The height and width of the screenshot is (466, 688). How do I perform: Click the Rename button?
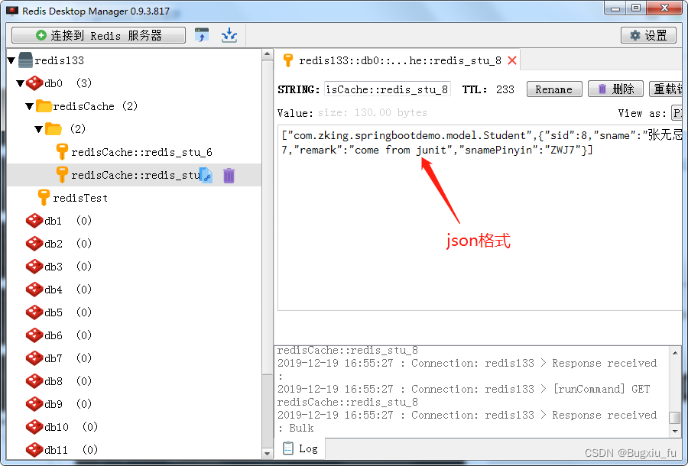click(554, 89)
